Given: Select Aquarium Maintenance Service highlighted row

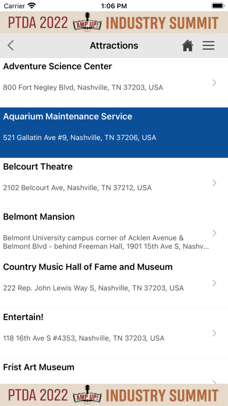Looking at the screenshot, I should click(x=114, y=132).
